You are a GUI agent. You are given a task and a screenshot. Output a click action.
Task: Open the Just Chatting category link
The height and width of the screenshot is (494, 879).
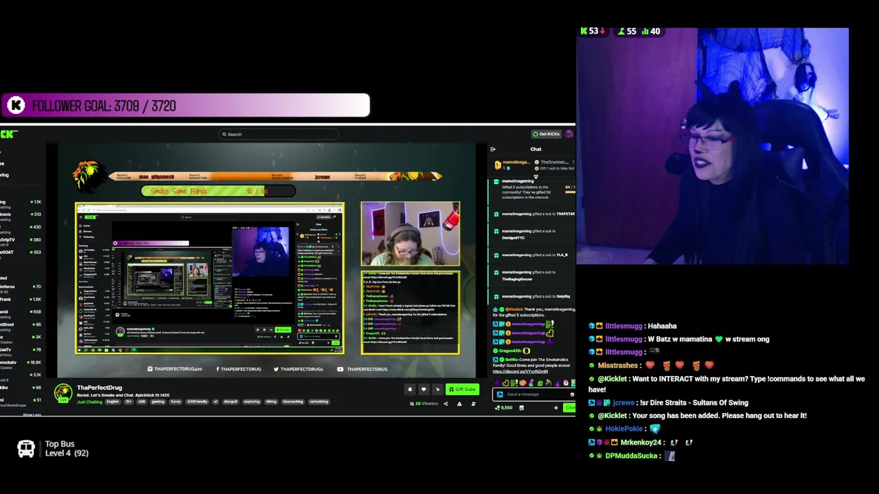(x=89, y=402)
